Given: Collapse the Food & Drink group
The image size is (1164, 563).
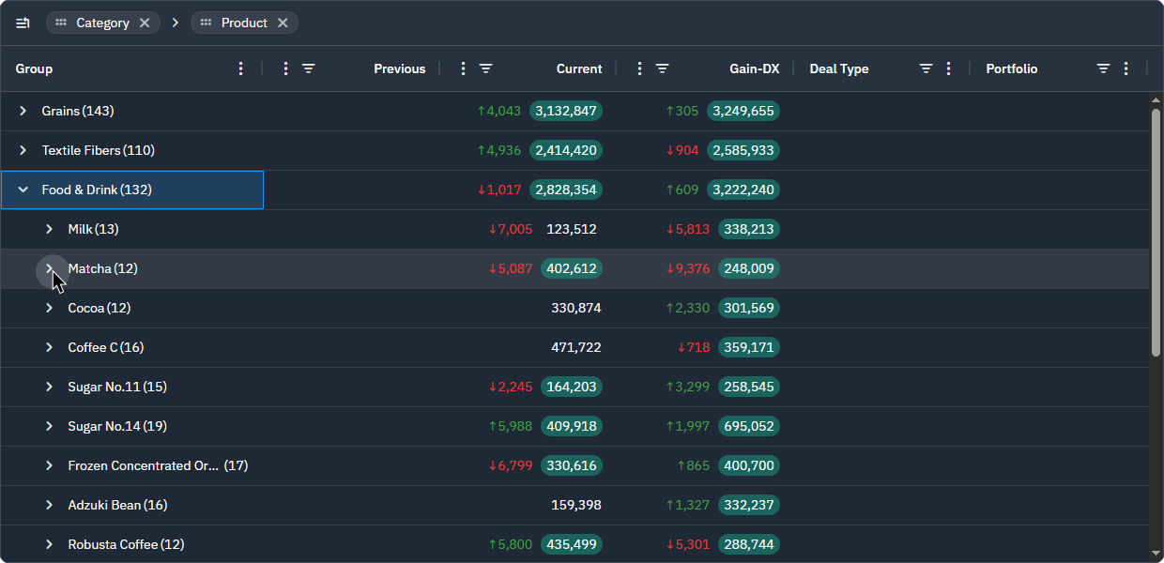Looking at the screenshot, I should 23,190.
